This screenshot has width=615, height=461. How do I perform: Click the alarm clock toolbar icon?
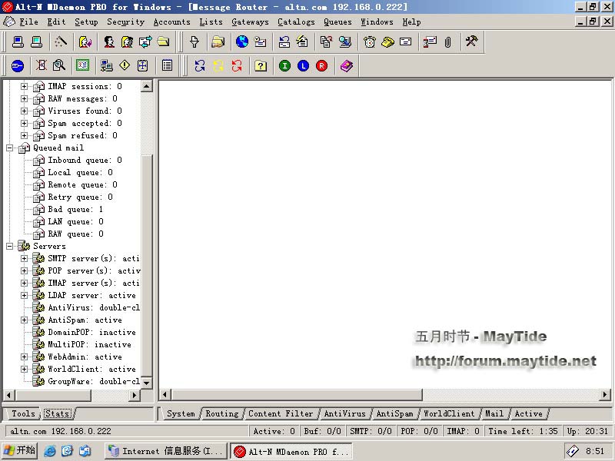point(370,41)
